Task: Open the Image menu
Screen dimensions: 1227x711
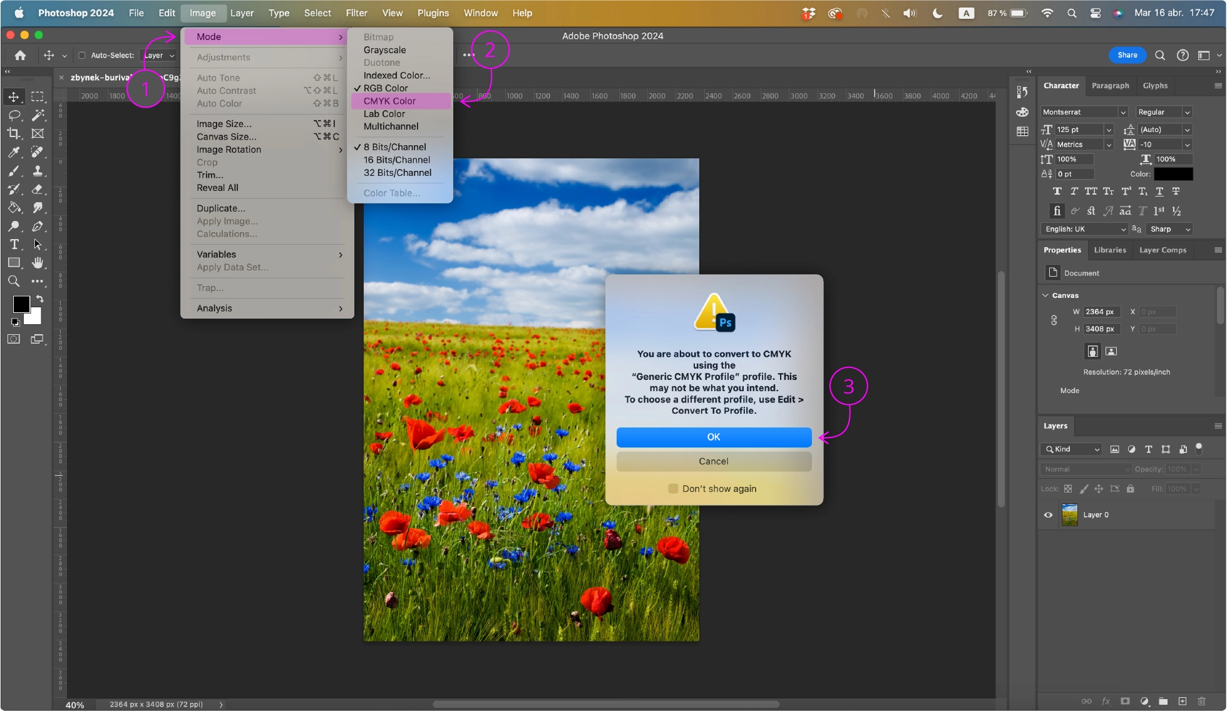Action: coord(202,13)
